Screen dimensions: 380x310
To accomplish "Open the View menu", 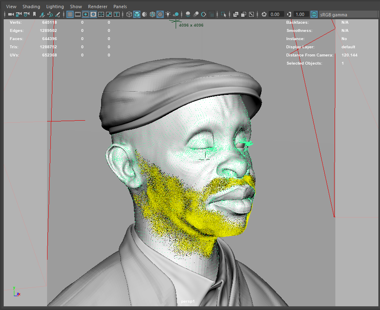I will [x=11, y=7].
